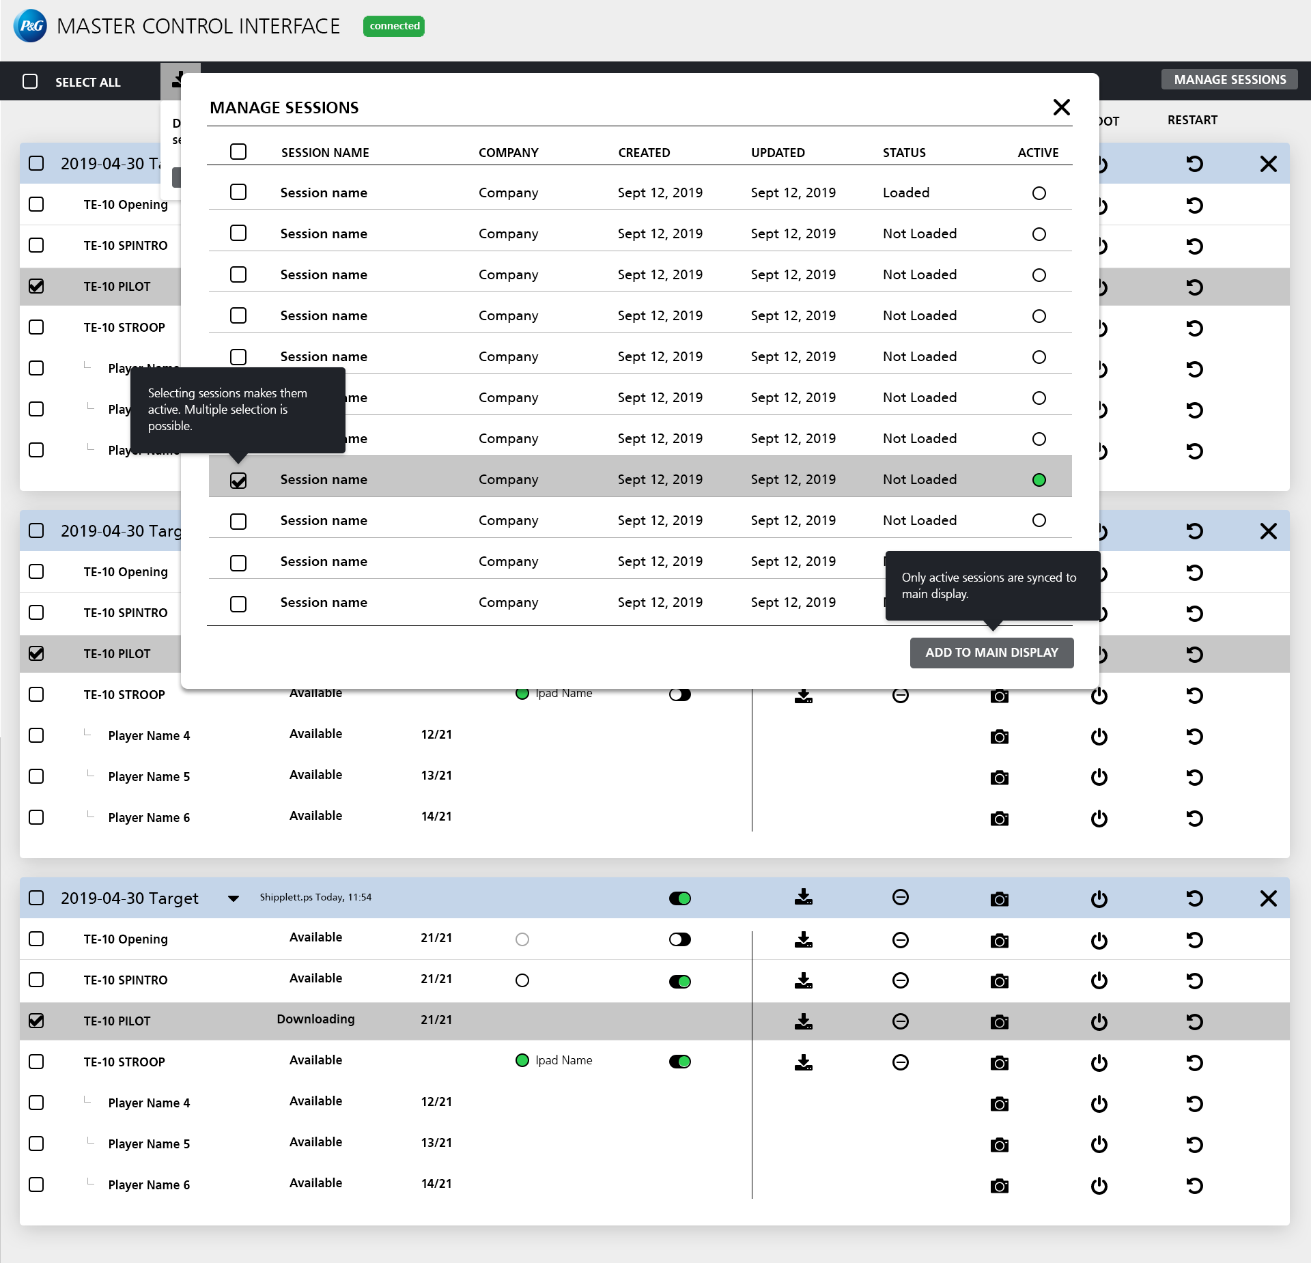The height and width of the screenshot is (1263, 1311).
Task: Click download icon in bottom TE-10 STROOP row
Action: tap(804, 1062)
